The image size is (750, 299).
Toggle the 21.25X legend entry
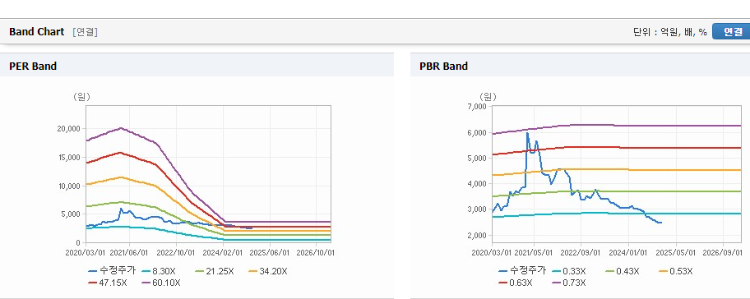215,271
